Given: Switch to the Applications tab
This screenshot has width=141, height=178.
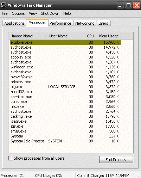Looking at the screenshot, I should click(14, 23).
